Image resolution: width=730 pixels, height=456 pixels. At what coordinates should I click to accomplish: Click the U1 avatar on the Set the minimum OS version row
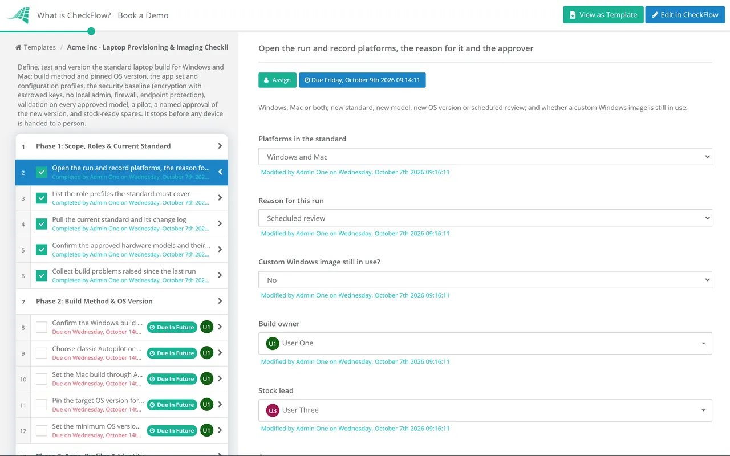coord(206,430)
